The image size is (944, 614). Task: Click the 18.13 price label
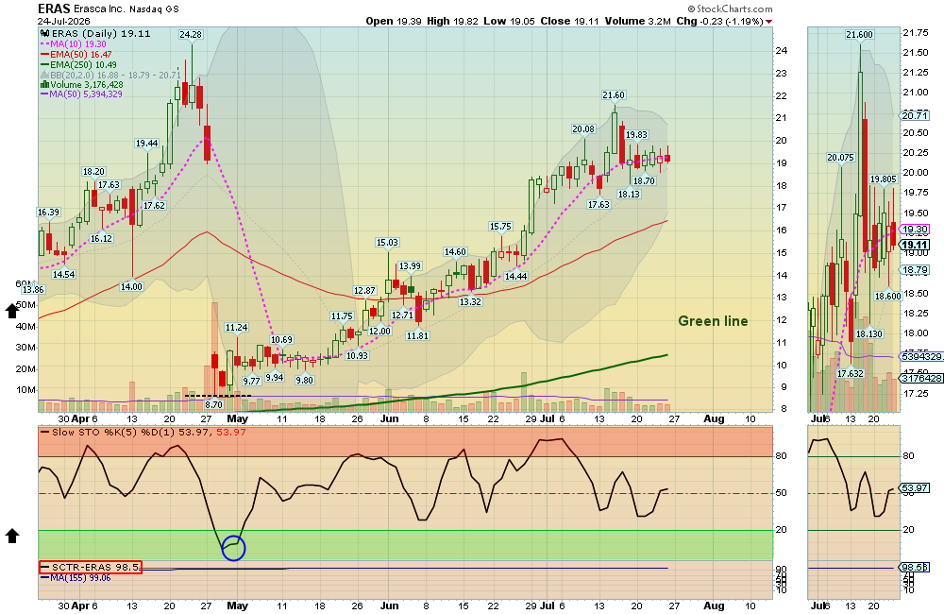[629, 194]
